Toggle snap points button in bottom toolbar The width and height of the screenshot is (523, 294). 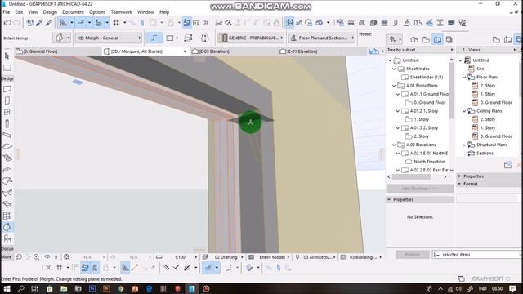pos(208,267)
